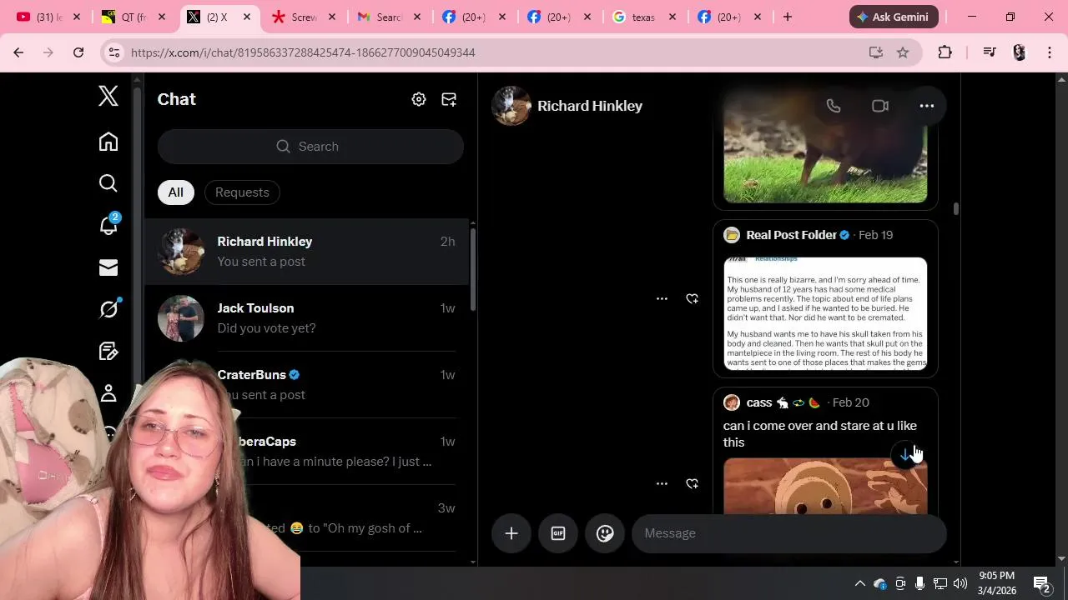This screenshot has width=1068, height=600.
Task: Bookmark this page star icon
Action: click(903, 52)
